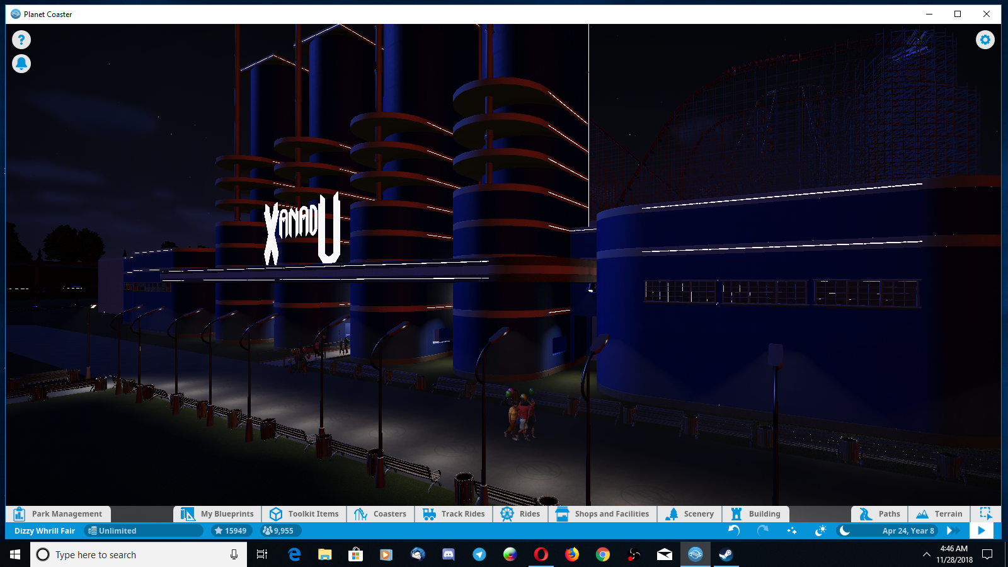This screenshot has height=567, width=1008.
Task: Open the Rides tab
Action: [x=520, y=513]
